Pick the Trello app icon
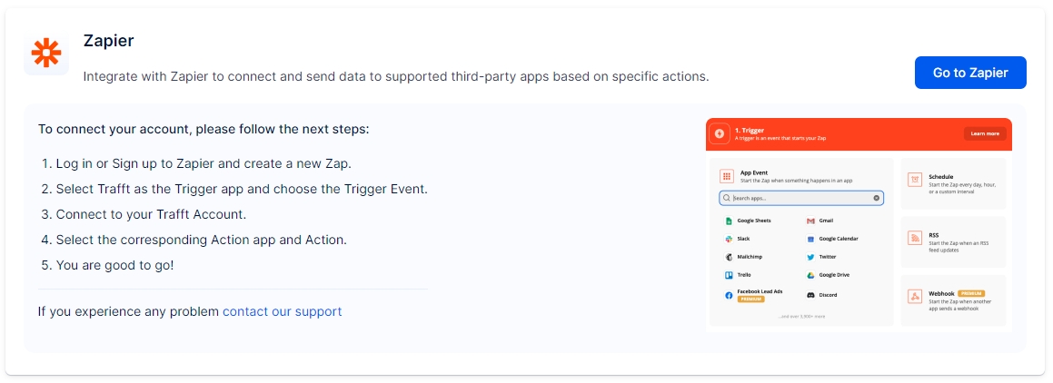This screenshot has width=1053, height=383. coord(729,275)
